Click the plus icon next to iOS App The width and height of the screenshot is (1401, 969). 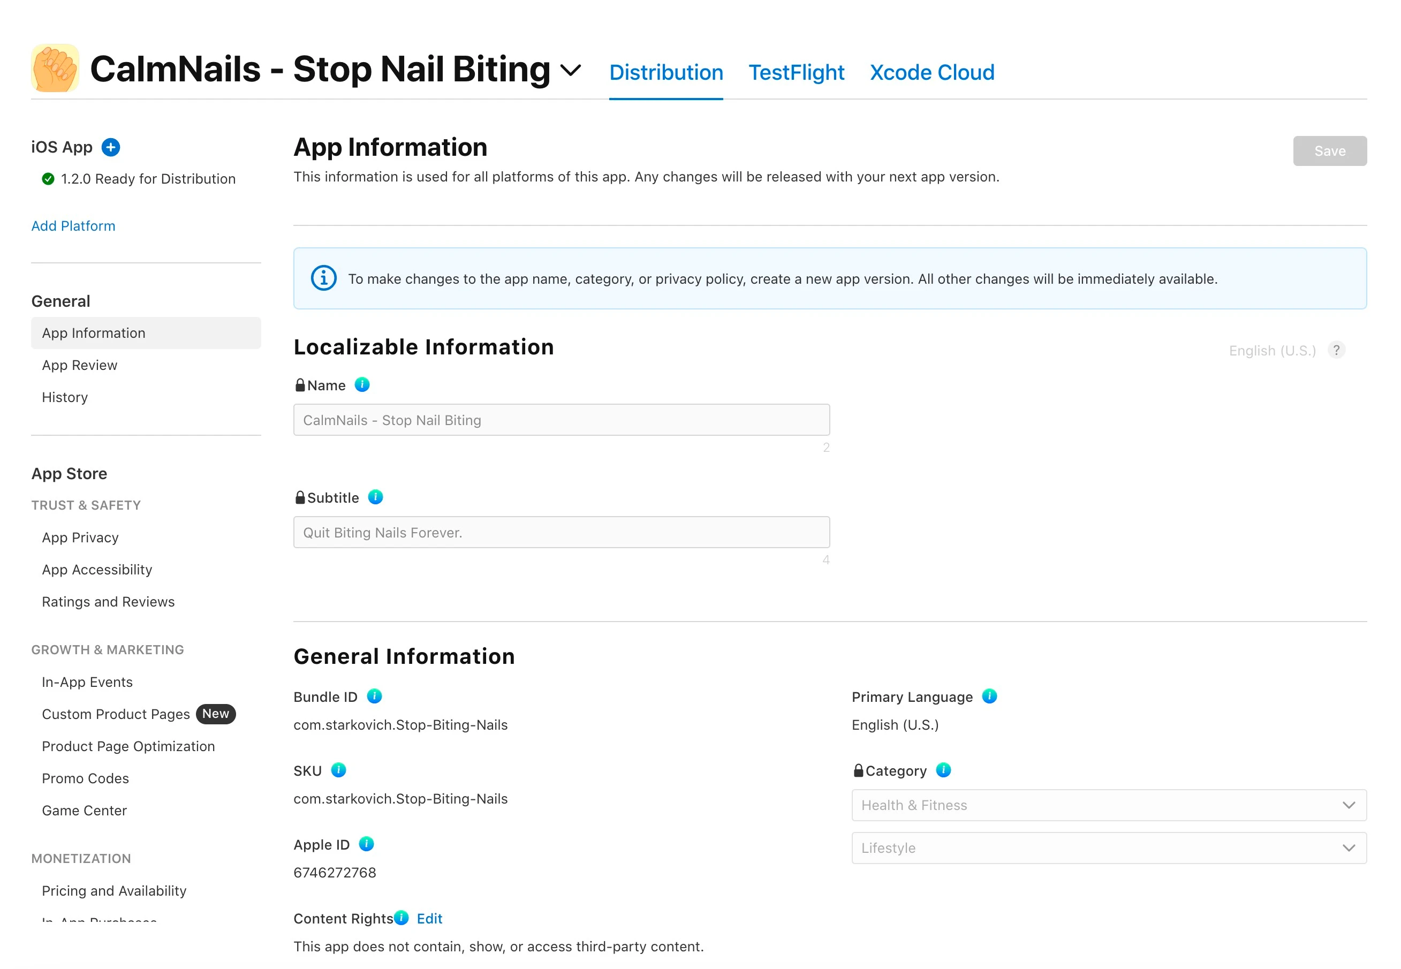[110, 147]
